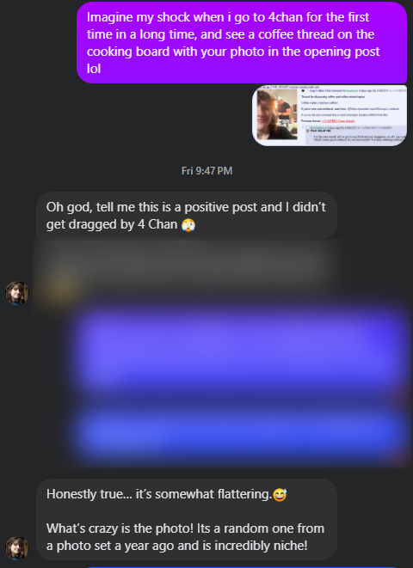Viewport: 413px width, 568px height.
Task: Open the 4chan screenshot image attachment
Action: click(x=330, y=115)
